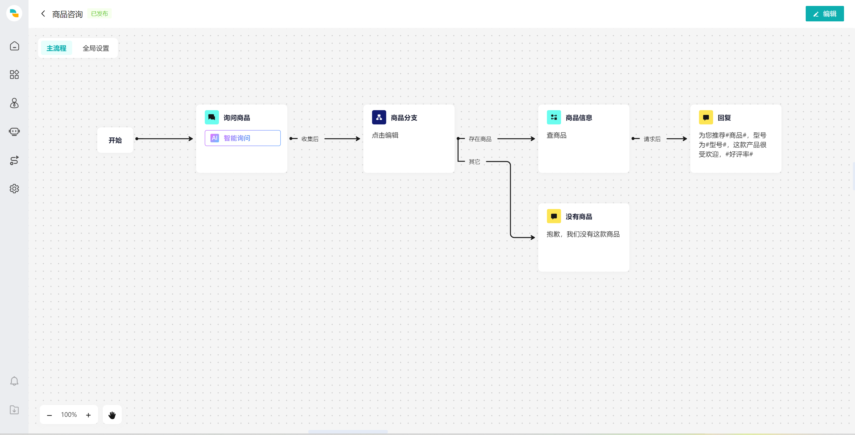Click the app logo in the sidebar
This screenshot has width=855, height=435.
(14, 13)
